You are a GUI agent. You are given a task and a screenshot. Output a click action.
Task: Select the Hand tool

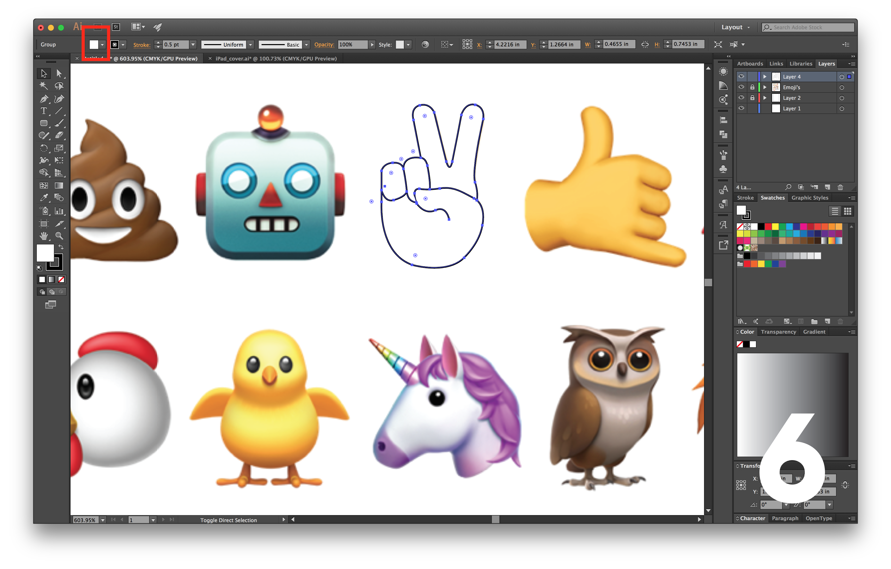[x=44, y=236]
